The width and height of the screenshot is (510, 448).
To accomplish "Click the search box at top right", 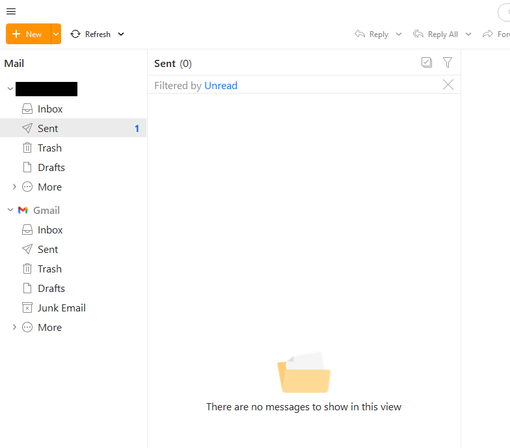I will coord(503,12).
